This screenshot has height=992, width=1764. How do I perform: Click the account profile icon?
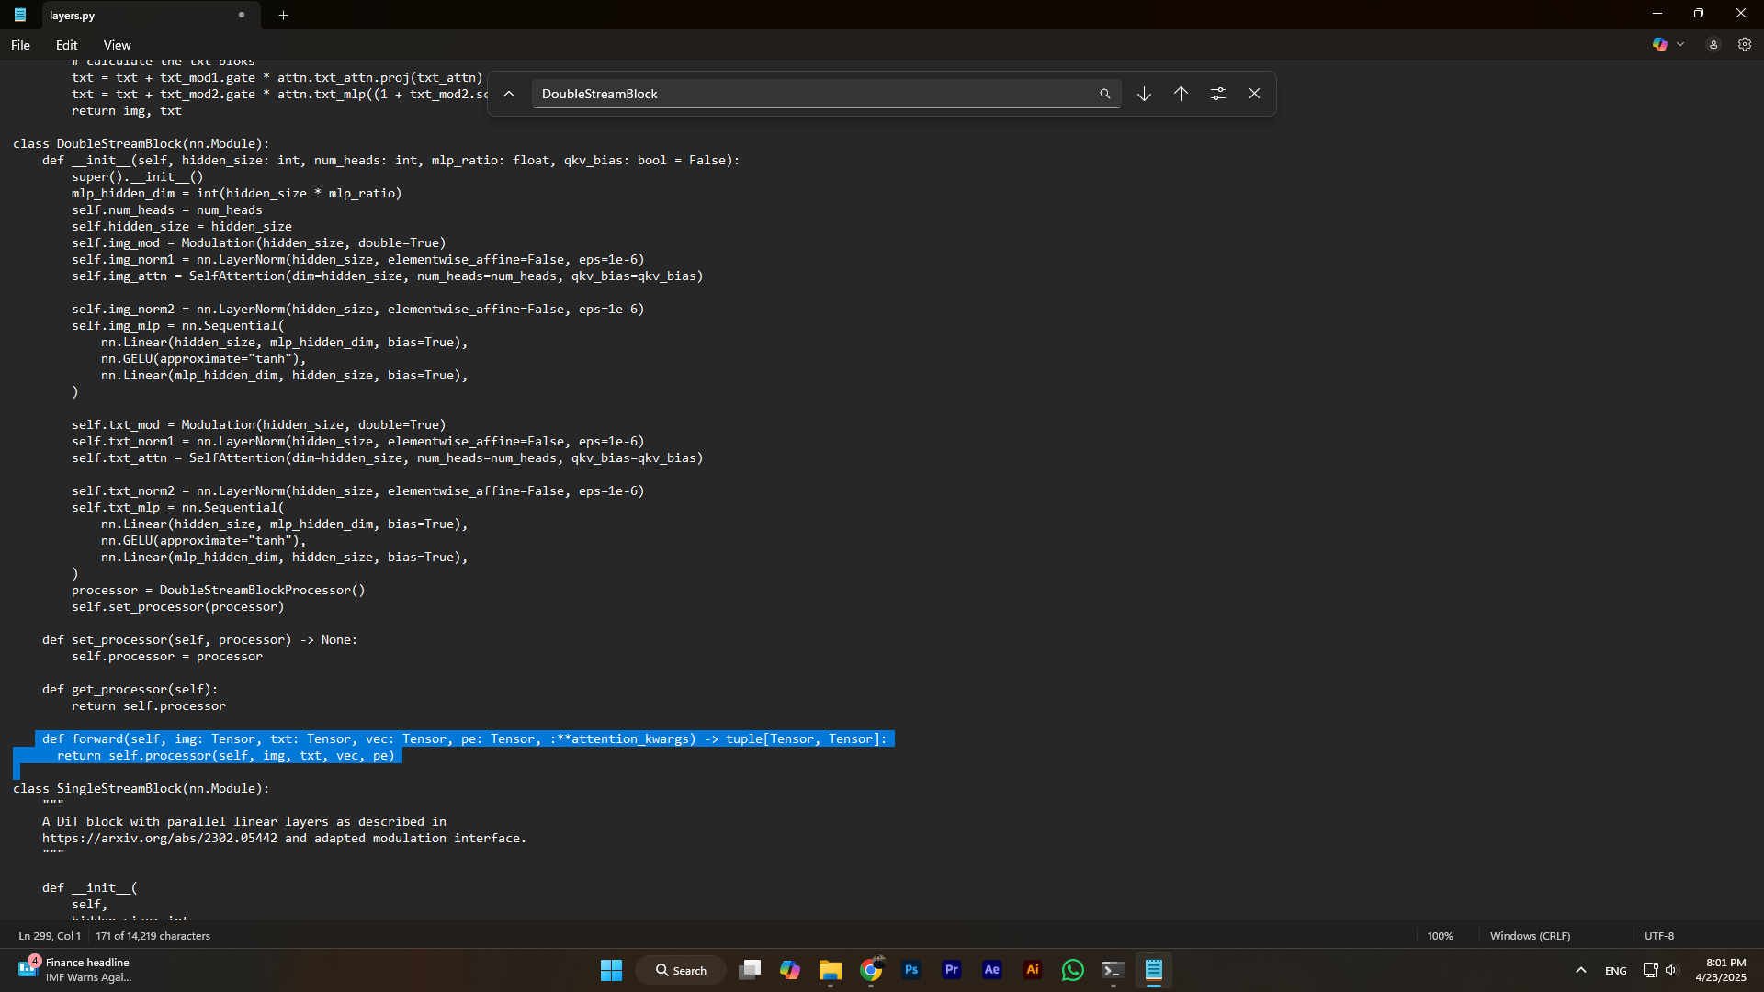point(1713,44)
